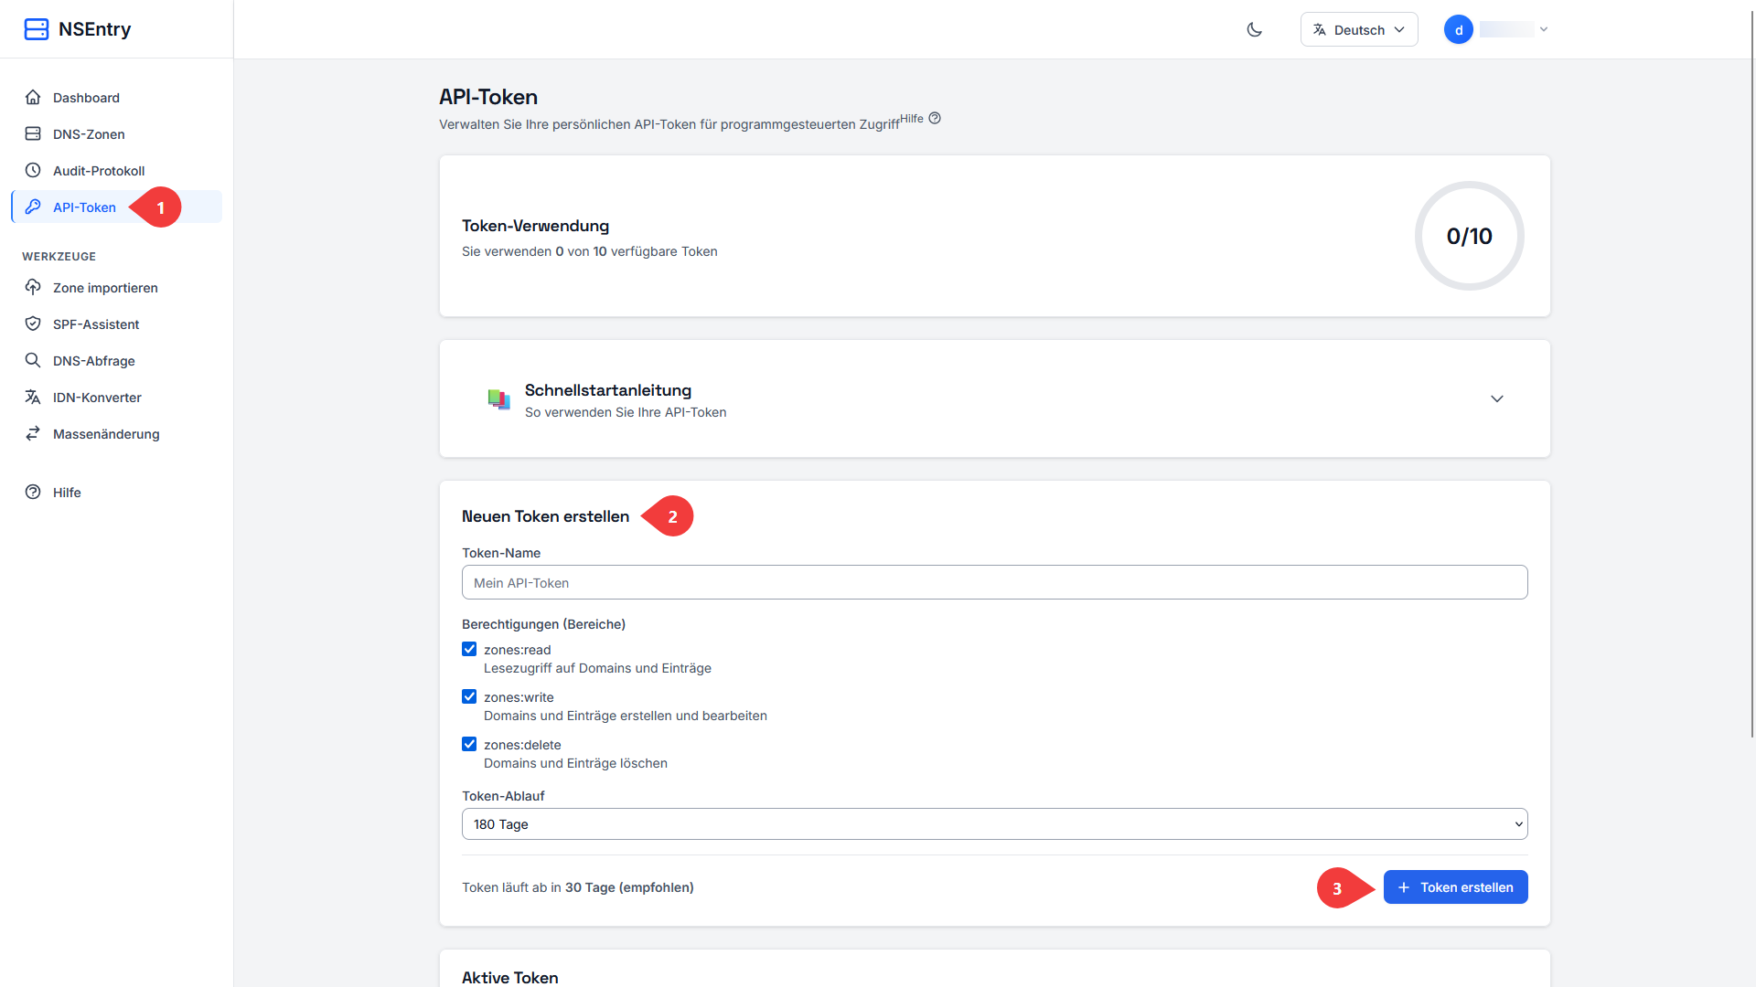Open the Deutsch language dropdown

coord(1359,29)
